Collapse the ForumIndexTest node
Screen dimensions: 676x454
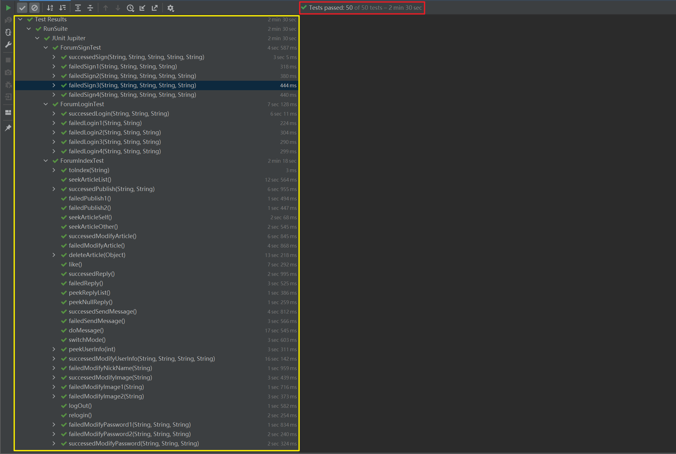tap(46, 161)
